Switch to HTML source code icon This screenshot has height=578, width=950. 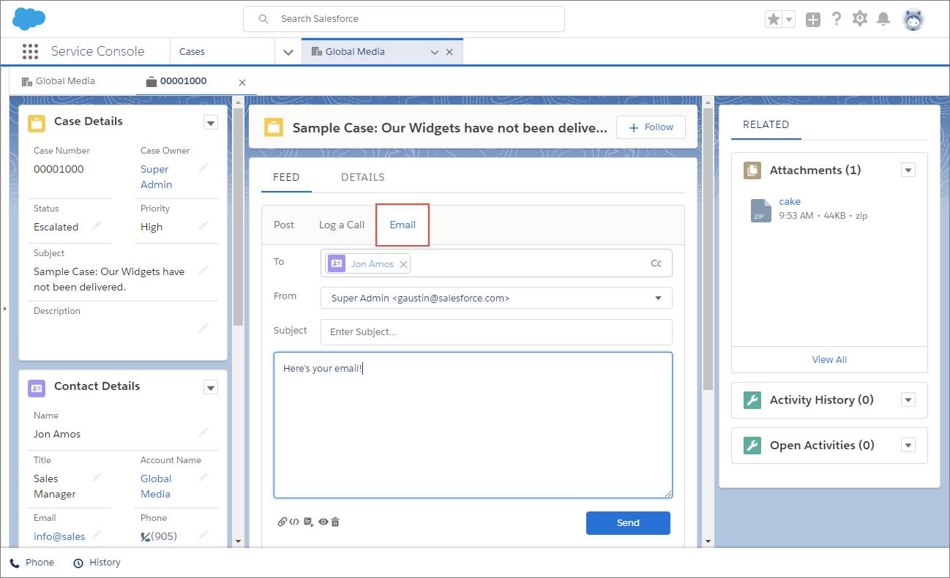pyautogui.click(x=294, y=522)
